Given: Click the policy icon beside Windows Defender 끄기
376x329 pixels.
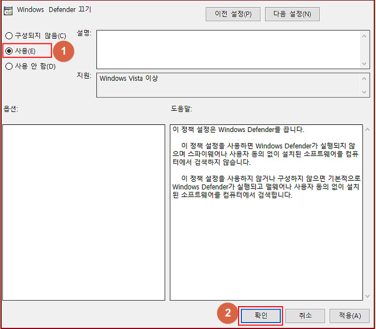Looking at the screenshot, I should [x=8, y=11].
